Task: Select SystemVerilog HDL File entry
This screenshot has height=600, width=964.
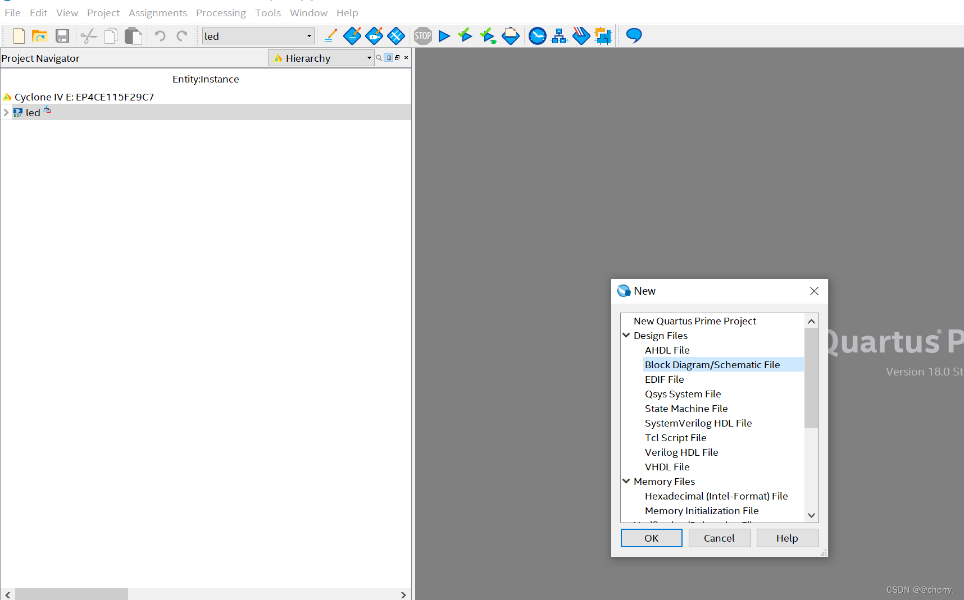Action: [x=698, y=423]
